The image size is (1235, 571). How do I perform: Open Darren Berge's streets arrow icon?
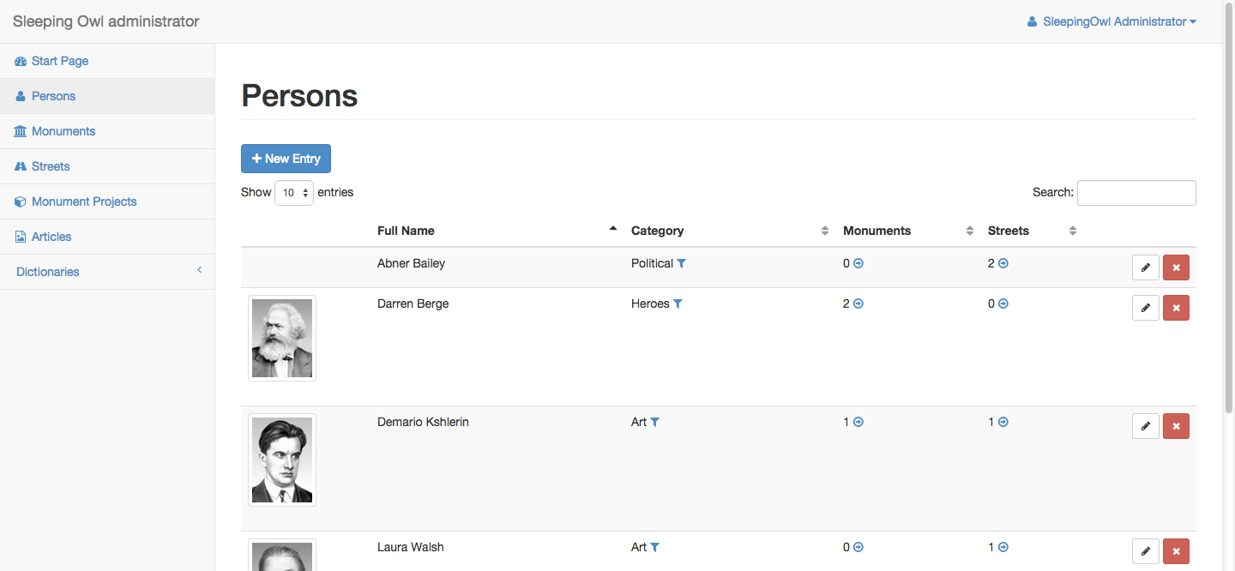click(1003, 304)
